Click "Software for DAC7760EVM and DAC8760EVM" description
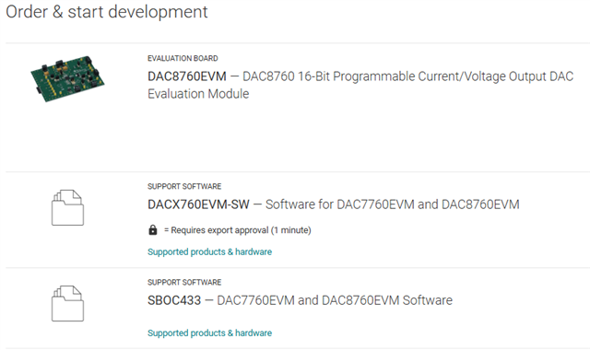 [x=393, y=204]
